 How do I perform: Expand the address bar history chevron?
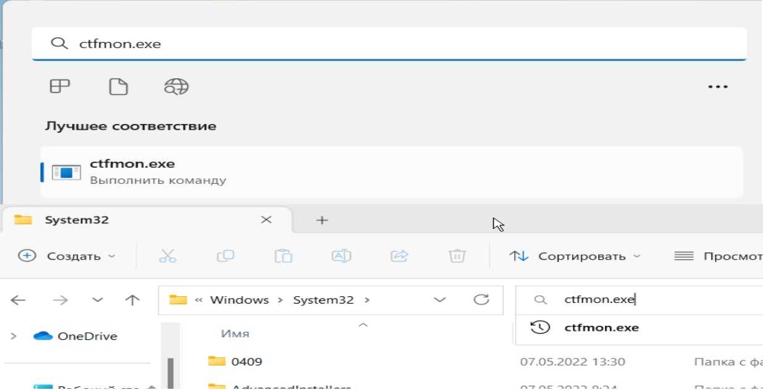coord(440,300)
